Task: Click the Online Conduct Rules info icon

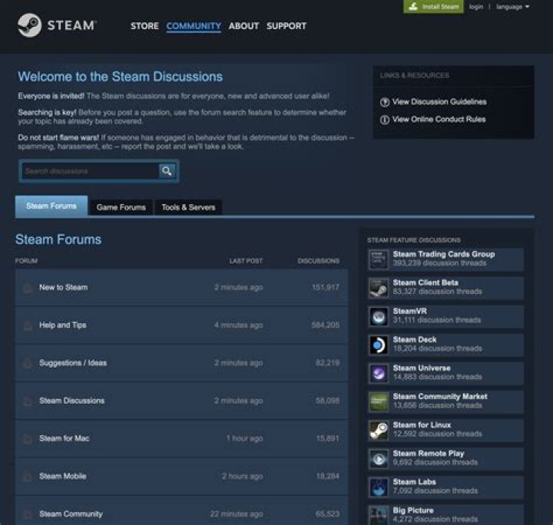Action: tap(385, 120)
